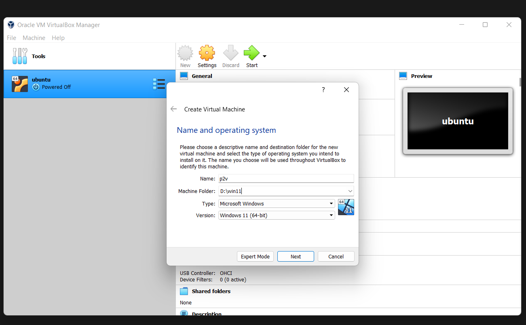
Task: Close the Create Virtual Machine dialog
Action: pos(346,90)
